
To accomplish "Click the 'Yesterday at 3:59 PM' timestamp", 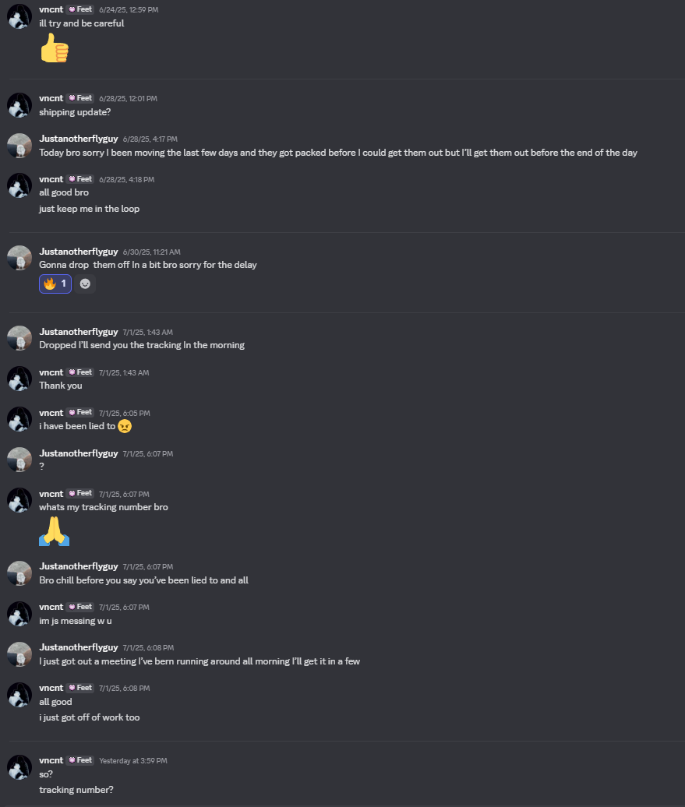I will [133, 761].
